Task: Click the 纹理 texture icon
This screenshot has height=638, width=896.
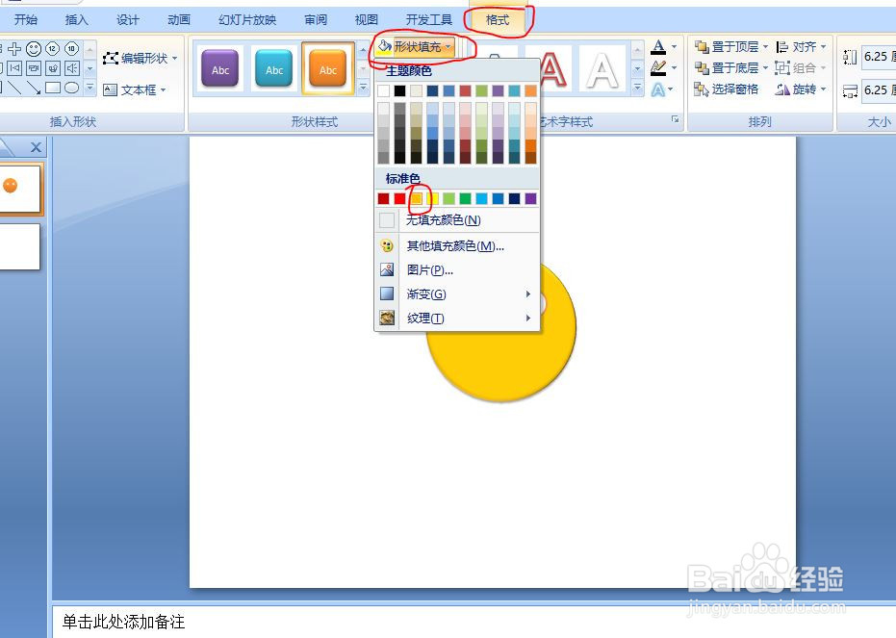Action: 387,318
